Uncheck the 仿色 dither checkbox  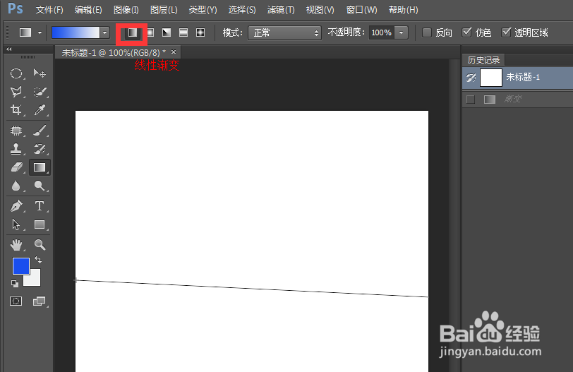click(x=466, y=32)
